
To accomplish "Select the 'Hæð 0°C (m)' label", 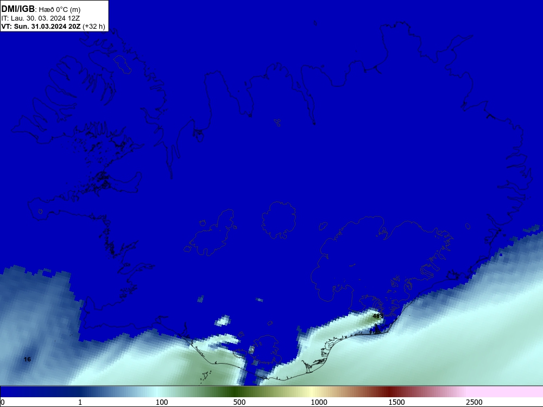I will 60,10.
